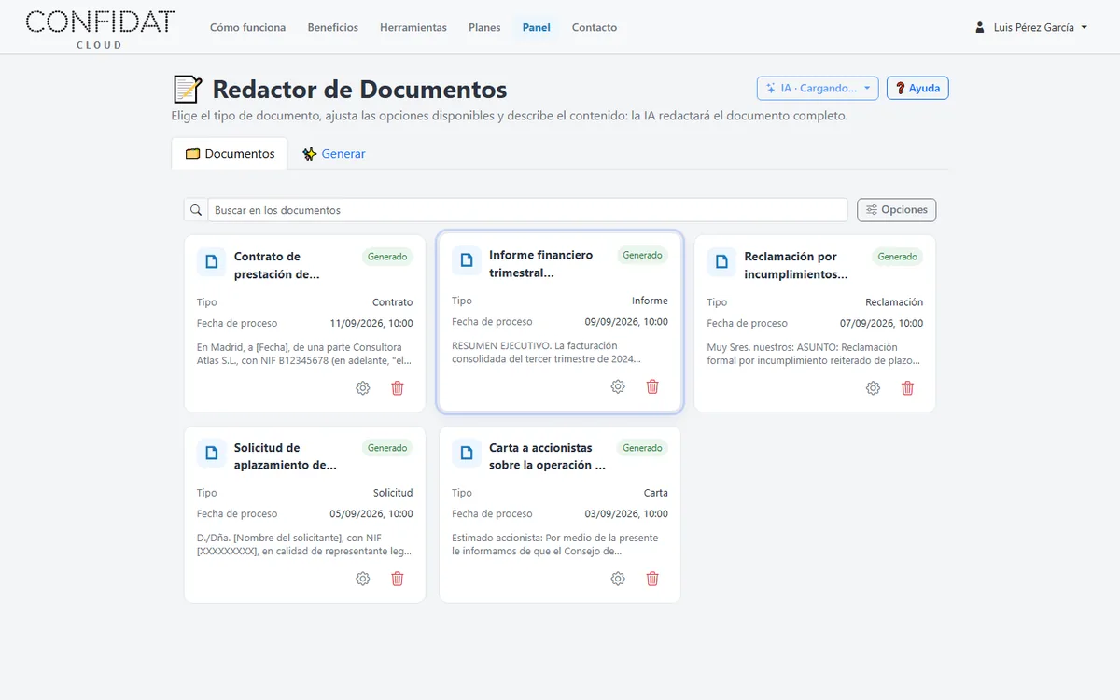Focus the Buscar en los documentos field
Image resolution: width=1120 pixels, height=700 pixels.
[x=527, y=210]
